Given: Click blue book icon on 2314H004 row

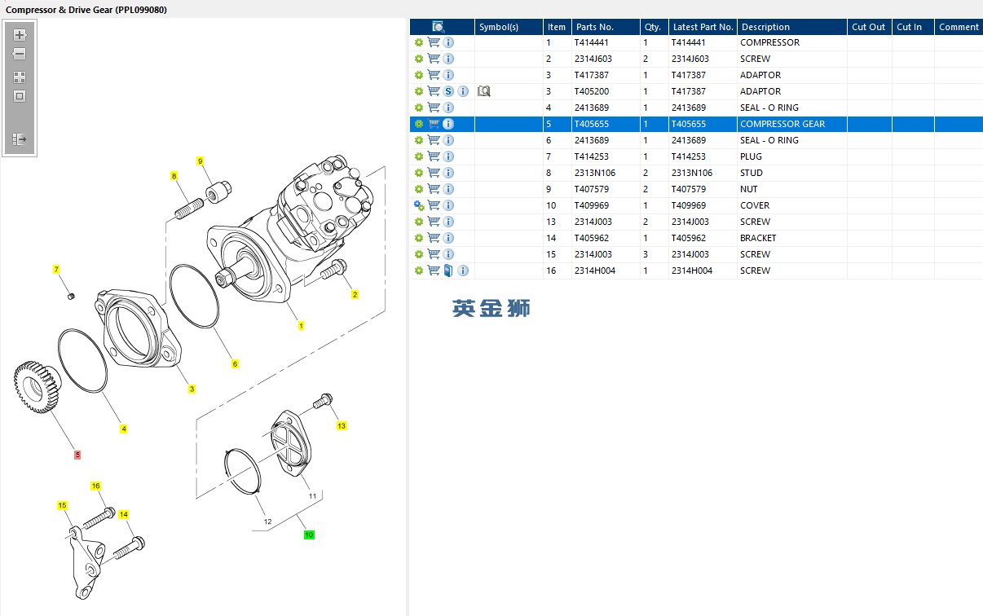Looking at the screenshot, I should (448, 271).
